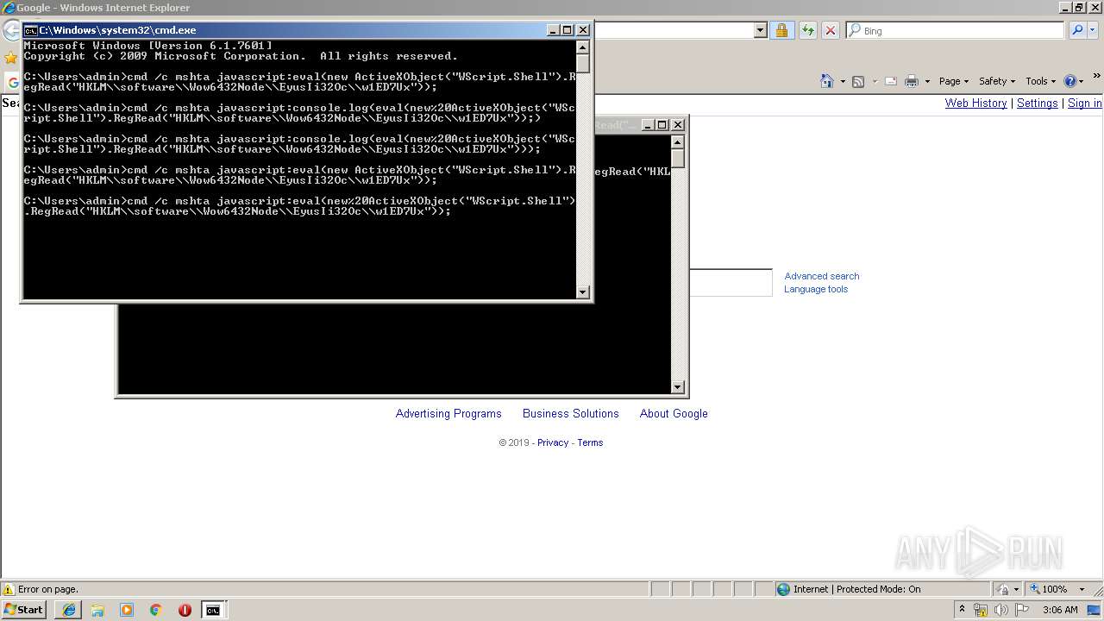Screen dimensions: 1104x621
Task: Open the Tools menu
Action: 1040,81
